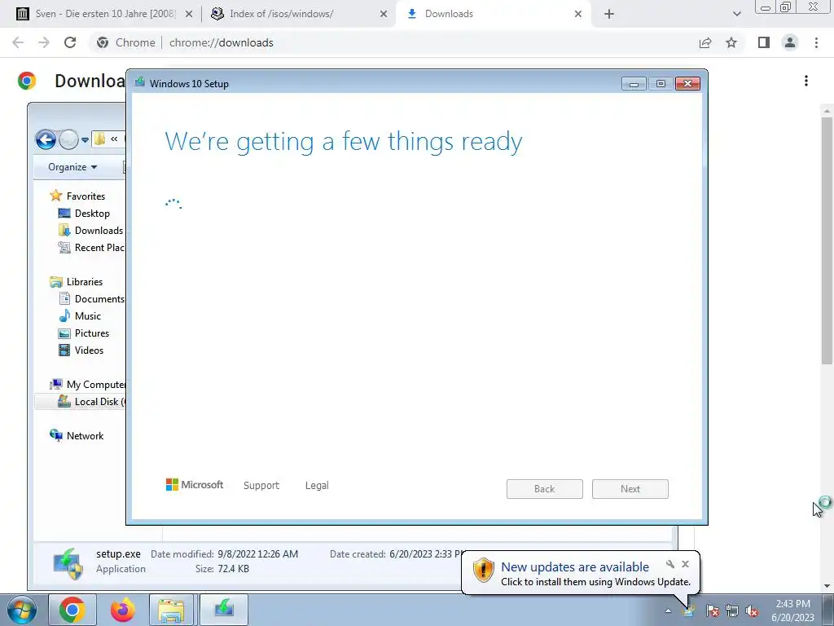Click the Date modified 9/8/2022 12:26 AM value
Image resolution: width=834 pixels, height=626 pixels.
click(258, 554)
